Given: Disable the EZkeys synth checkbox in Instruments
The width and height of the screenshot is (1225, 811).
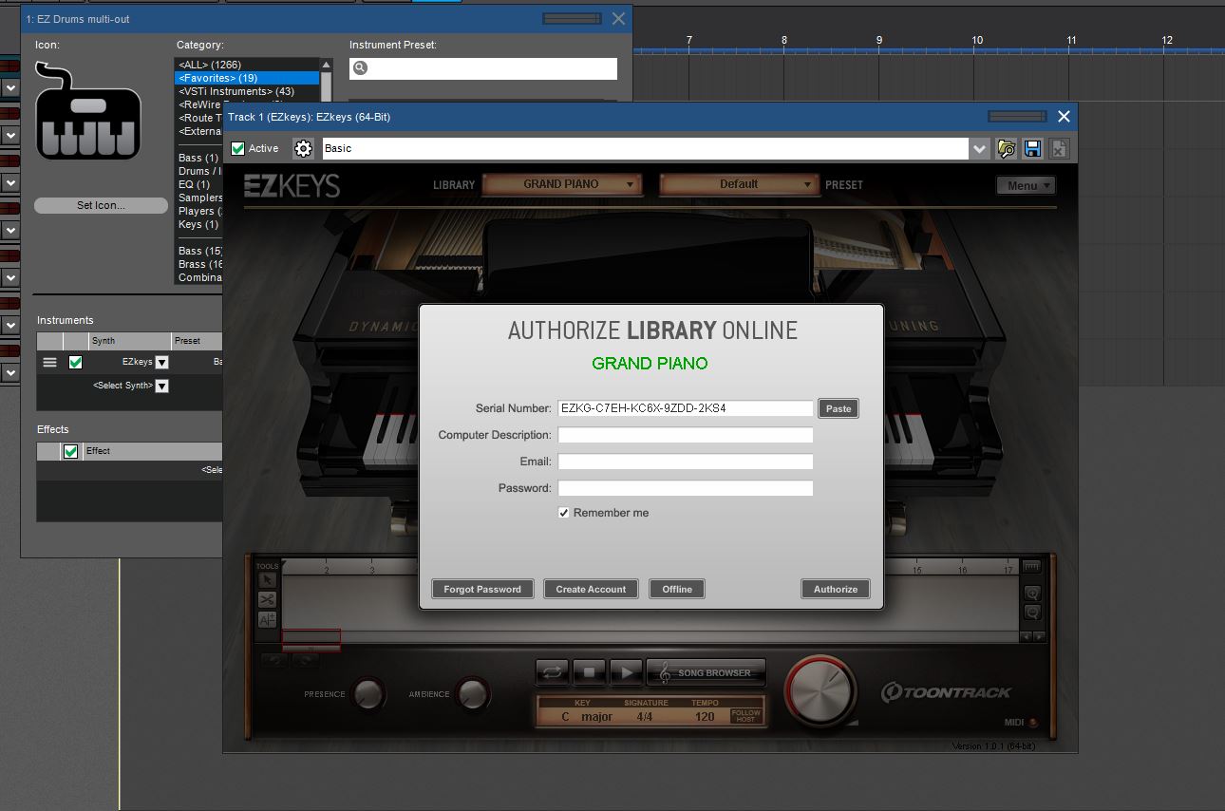Looking at the screenshot, I should 76,362.
